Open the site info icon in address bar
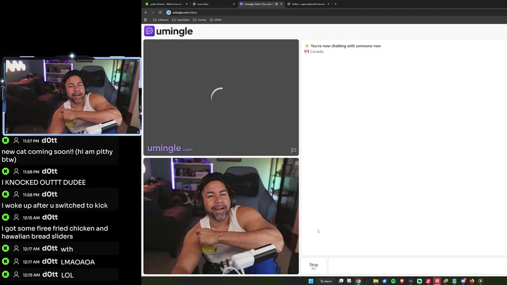Viewport: 507px width, 285px height. point(168,12)
